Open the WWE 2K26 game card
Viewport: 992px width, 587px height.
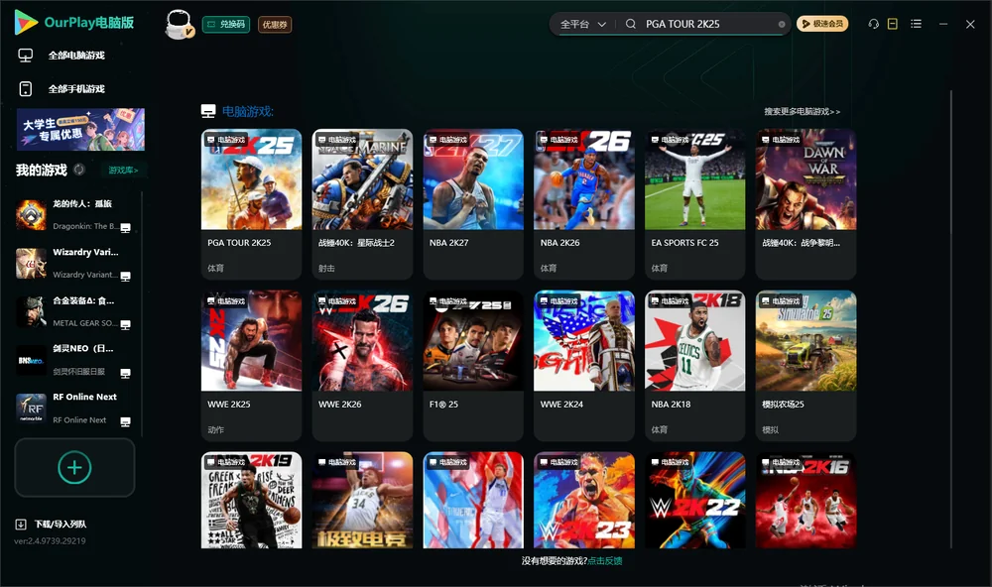(362, 366)
